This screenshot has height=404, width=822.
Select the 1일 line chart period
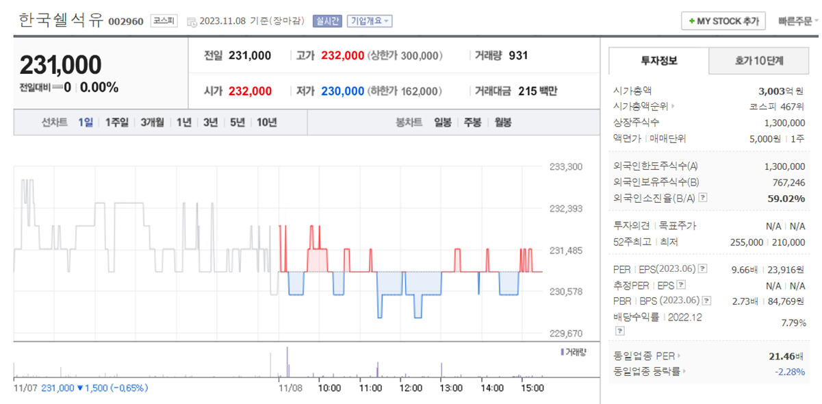coord(85,123)
